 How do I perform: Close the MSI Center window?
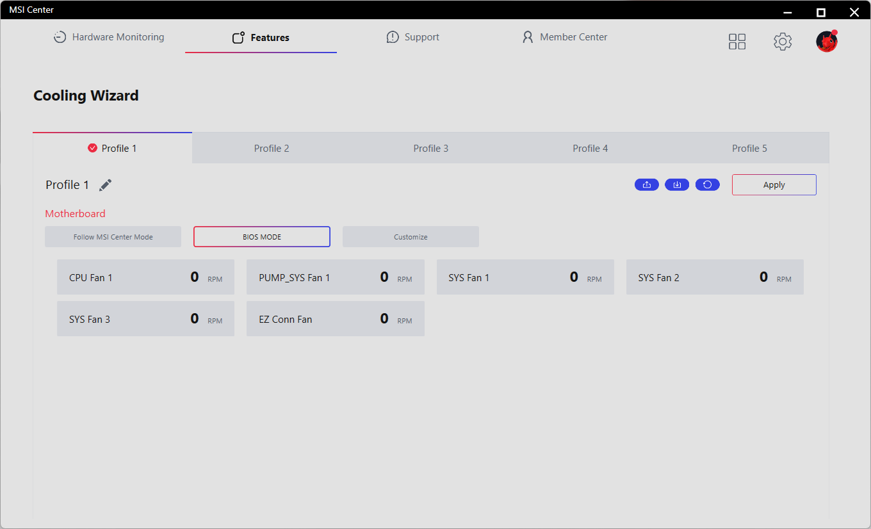pos(854,12)
